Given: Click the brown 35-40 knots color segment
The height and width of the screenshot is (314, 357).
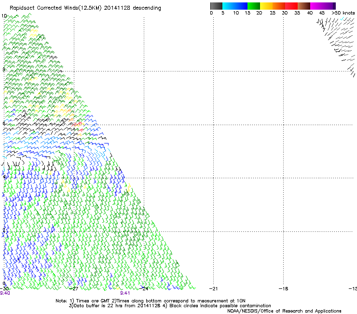Looking at the screenshot, I should point(304,6).
